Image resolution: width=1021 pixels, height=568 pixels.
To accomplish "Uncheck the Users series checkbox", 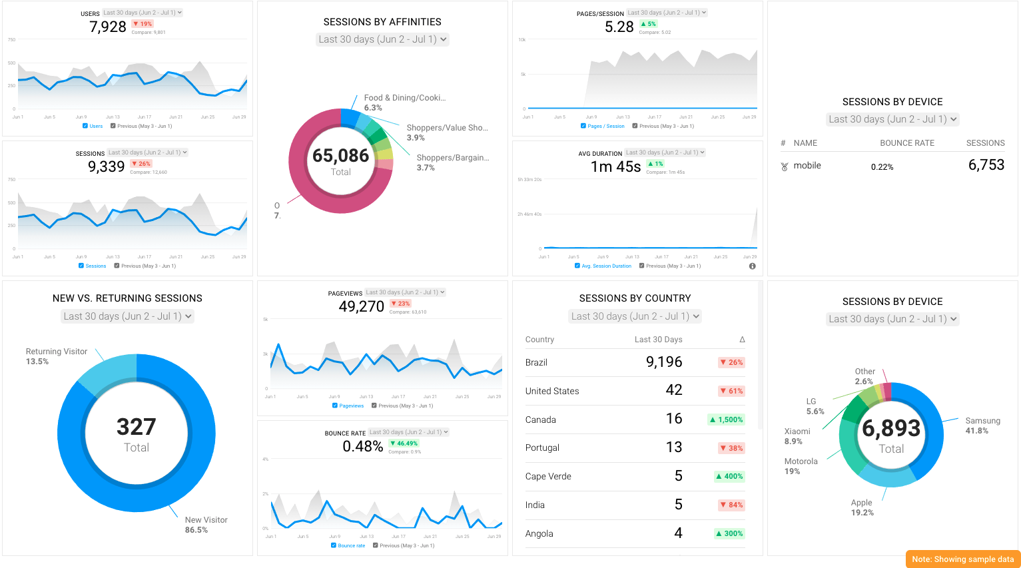I will tap(85, 126).
